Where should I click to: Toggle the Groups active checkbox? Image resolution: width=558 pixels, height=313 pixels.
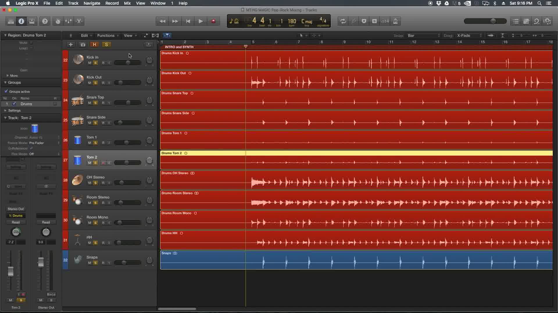click(x=6, y=91)
